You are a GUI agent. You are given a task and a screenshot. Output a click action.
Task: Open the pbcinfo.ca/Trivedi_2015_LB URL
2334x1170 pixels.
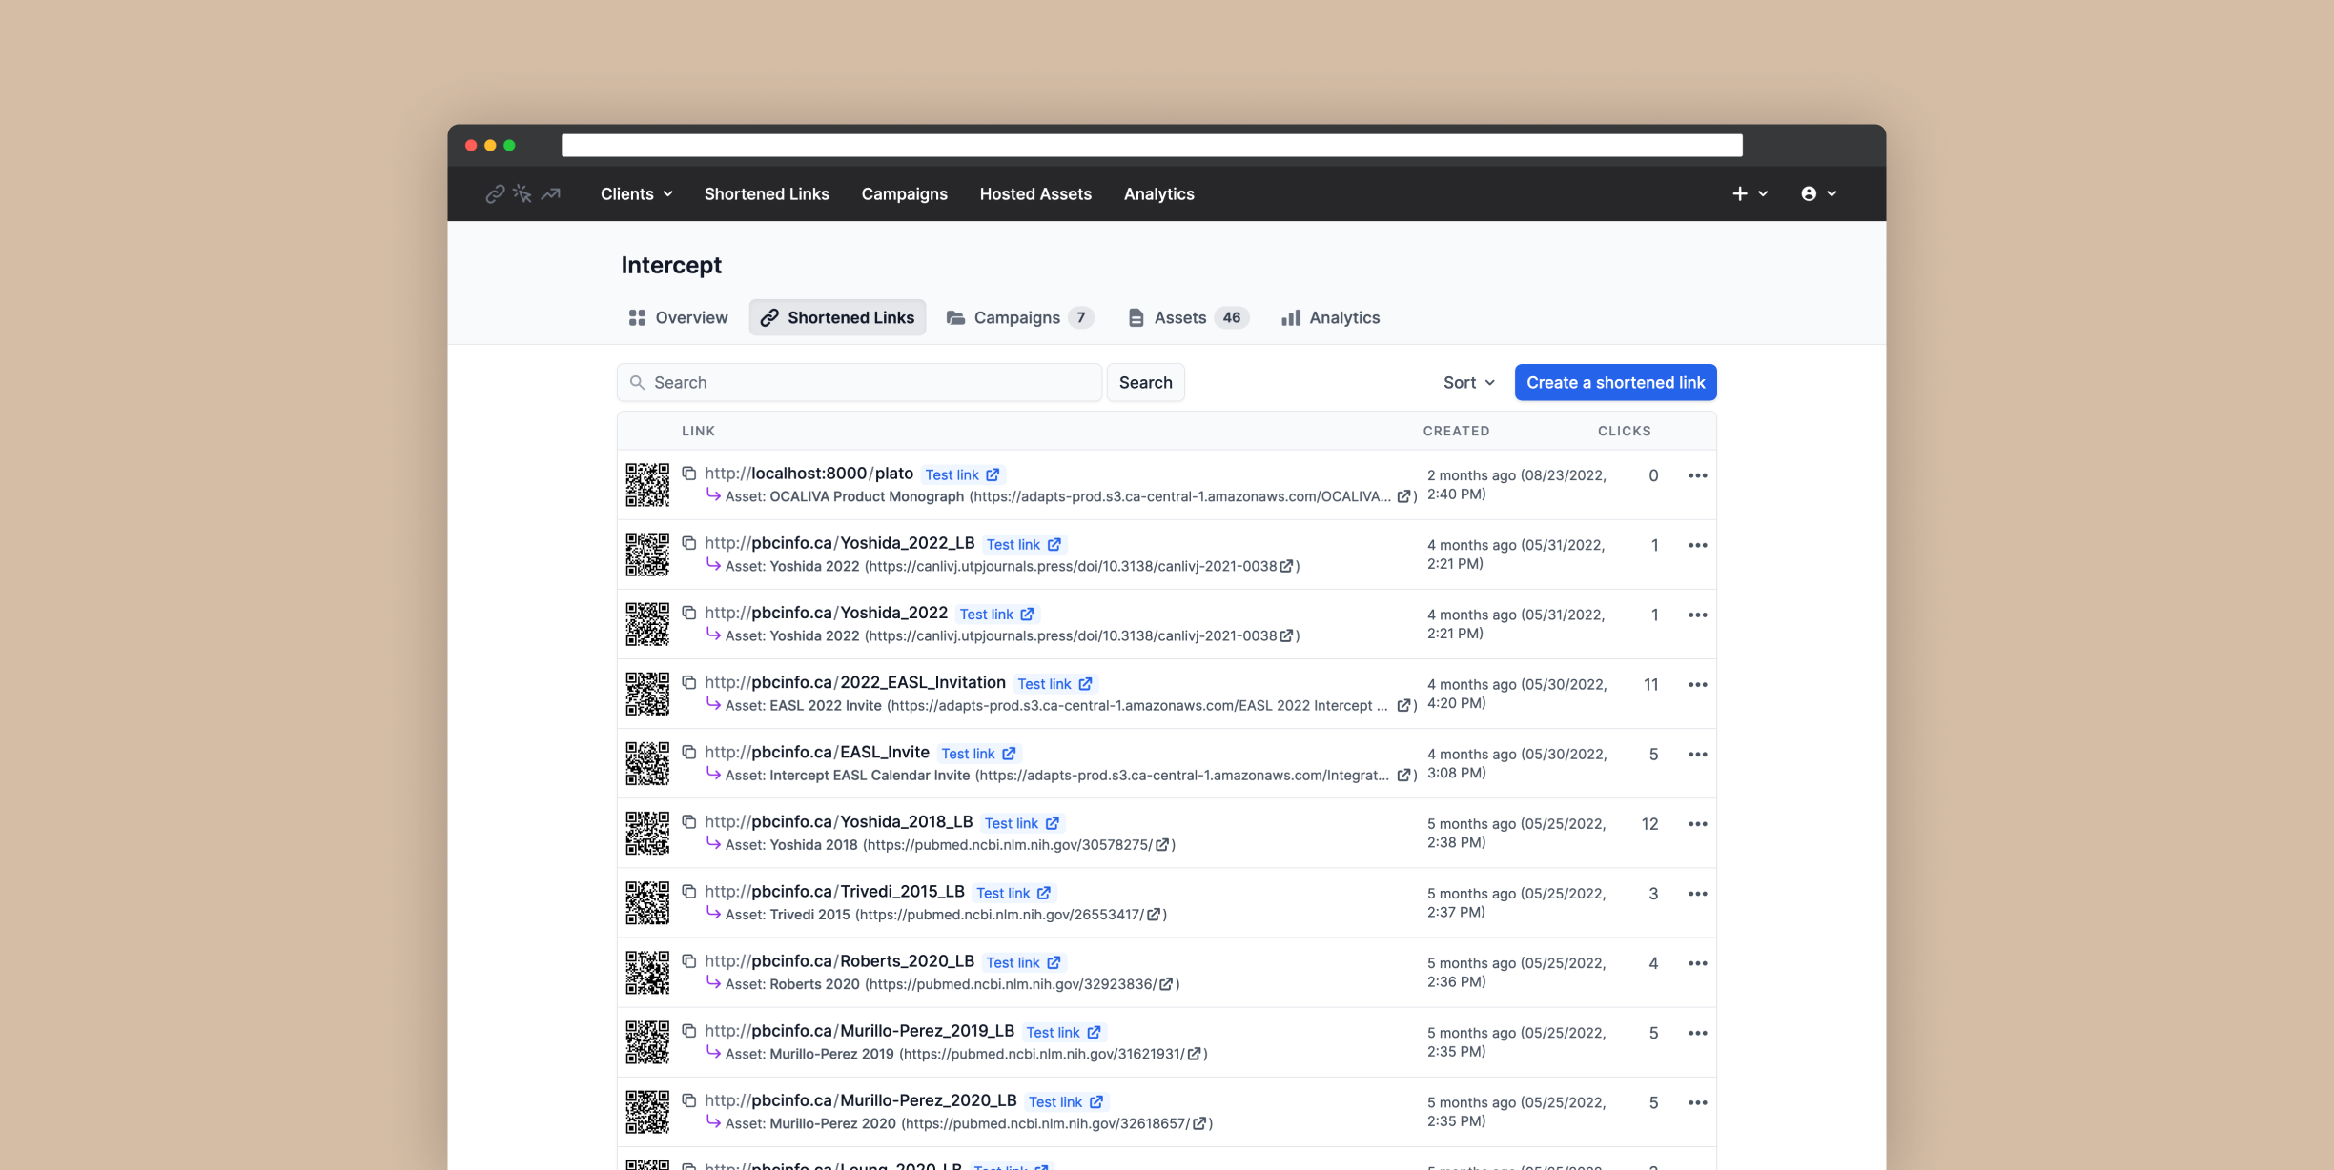(834, 892)
